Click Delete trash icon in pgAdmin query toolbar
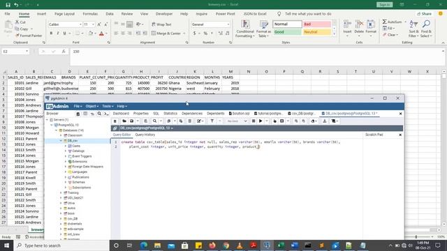The height and width of the screenshot is (251, 447). [x=189, y=121]
